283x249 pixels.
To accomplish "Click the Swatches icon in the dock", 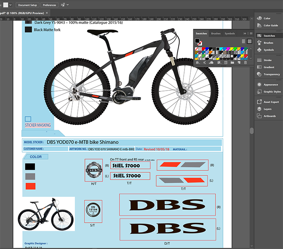I will click(259, 36).
